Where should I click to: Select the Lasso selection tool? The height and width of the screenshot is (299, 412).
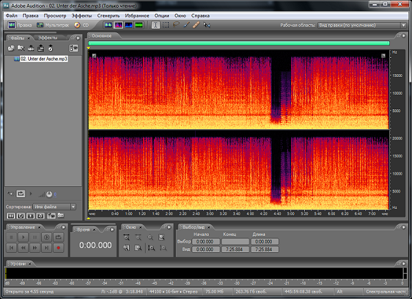click(176, 25)
